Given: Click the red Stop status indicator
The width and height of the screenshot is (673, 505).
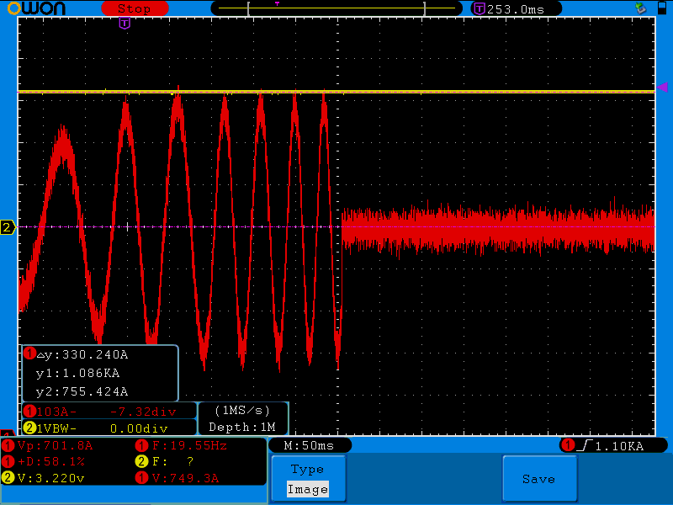Looking at the screenshot, I should pyautogui.click(x=134, y=8).
